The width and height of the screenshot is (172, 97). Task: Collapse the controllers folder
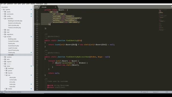click(3, 19)
